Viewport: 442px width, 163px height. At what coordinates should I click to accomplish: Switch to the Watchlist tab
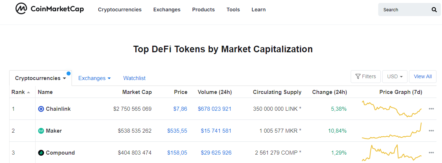134,78
